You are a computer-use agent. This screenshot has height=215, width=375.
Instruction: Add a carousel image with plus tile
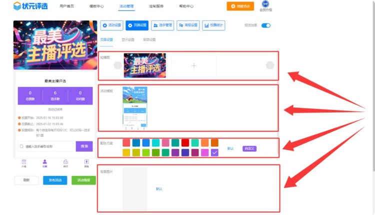point(194,65)
